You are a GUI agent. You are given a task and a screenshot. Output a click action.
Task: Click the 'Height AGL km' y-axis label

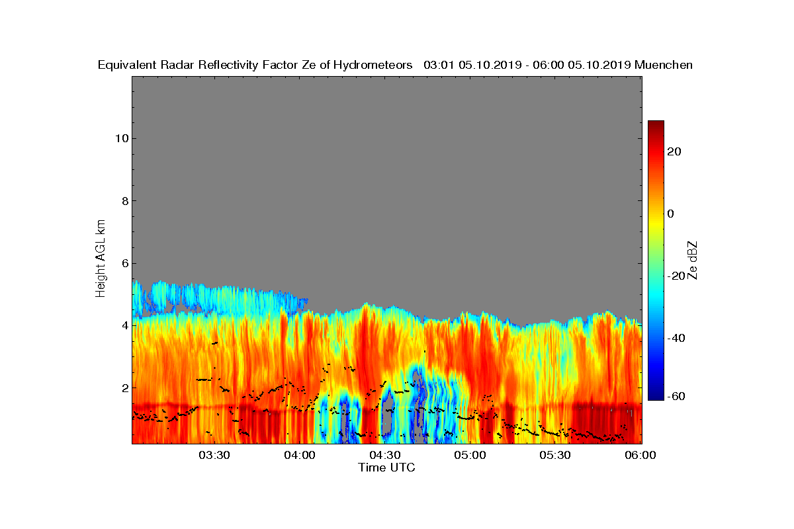click(x=101, y=260)
